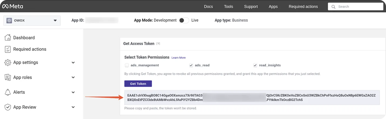Open Required actions in top bar
Viewport: 386px width, 119px height.
tap(303, 6)
